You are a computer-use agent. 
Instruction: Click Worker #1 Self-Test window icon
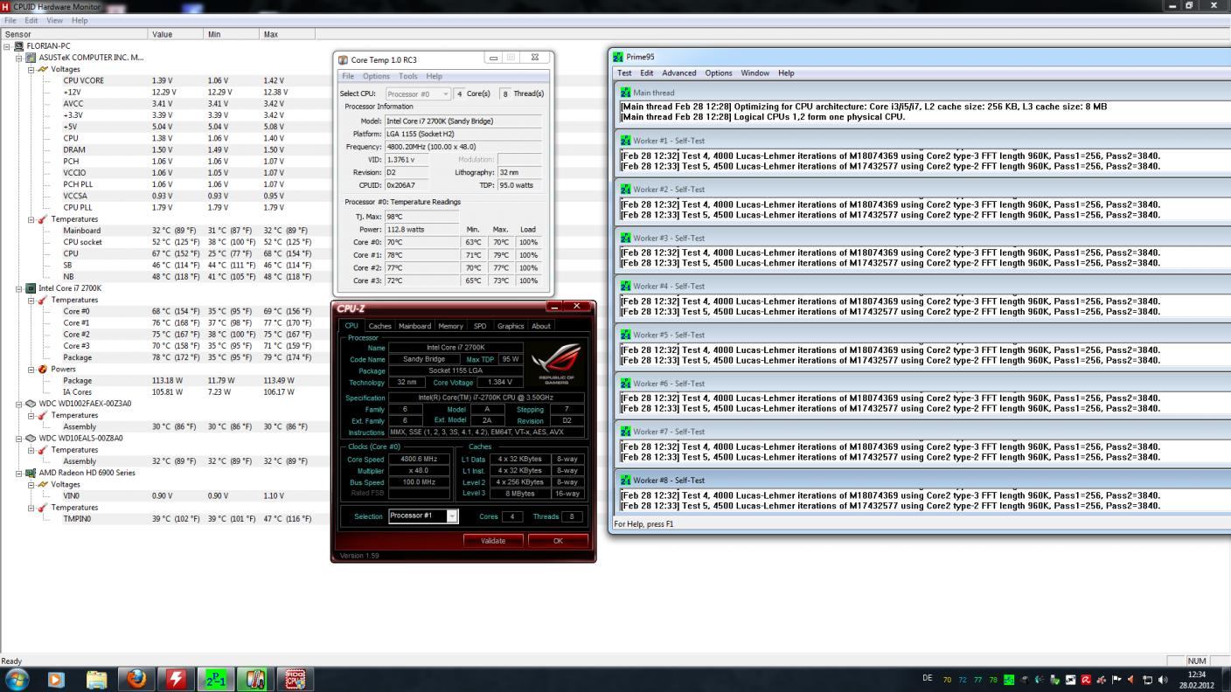coord(625,140)
